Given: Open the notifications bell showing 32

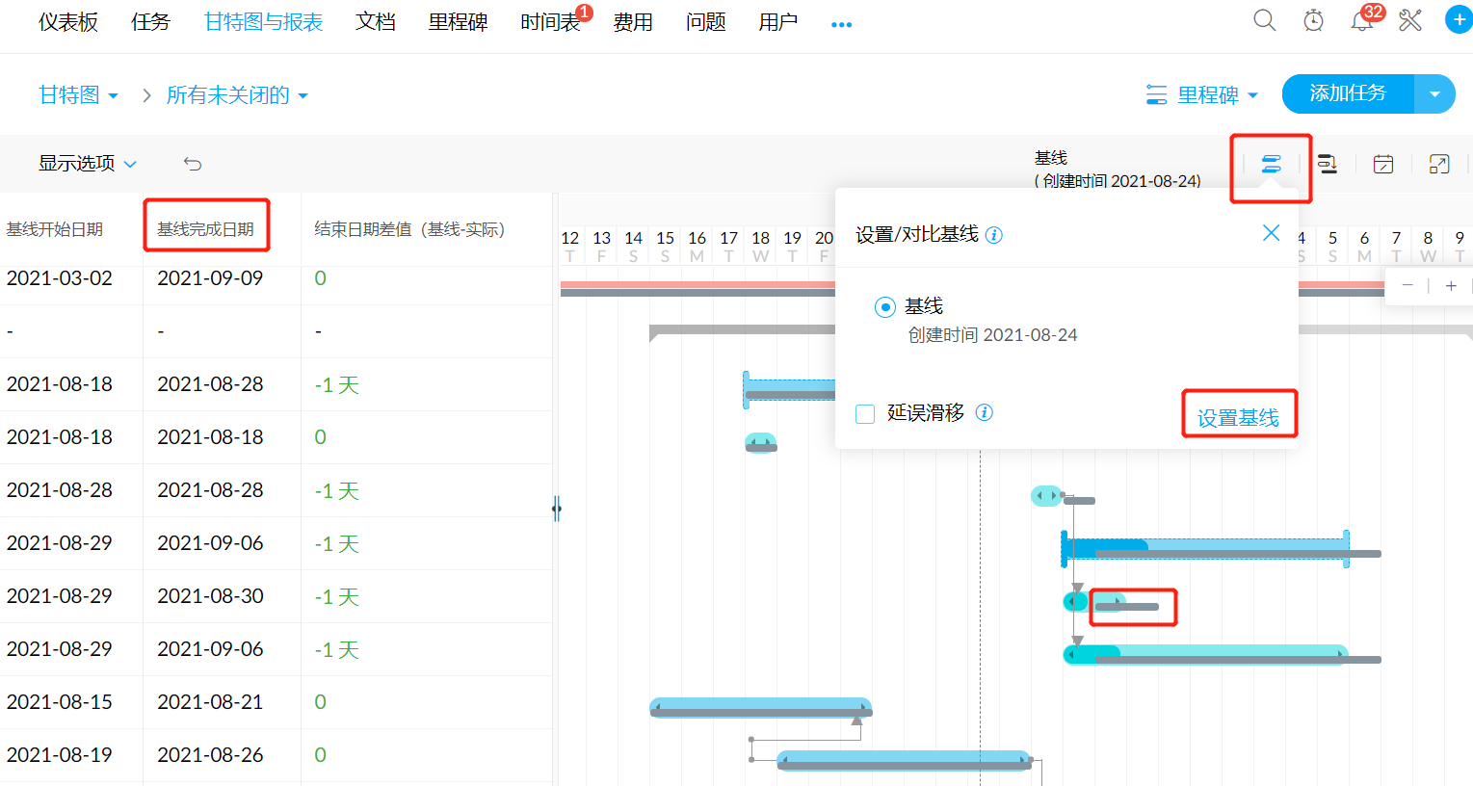Looking at the screenshot, I should [x=1360, y=21].
